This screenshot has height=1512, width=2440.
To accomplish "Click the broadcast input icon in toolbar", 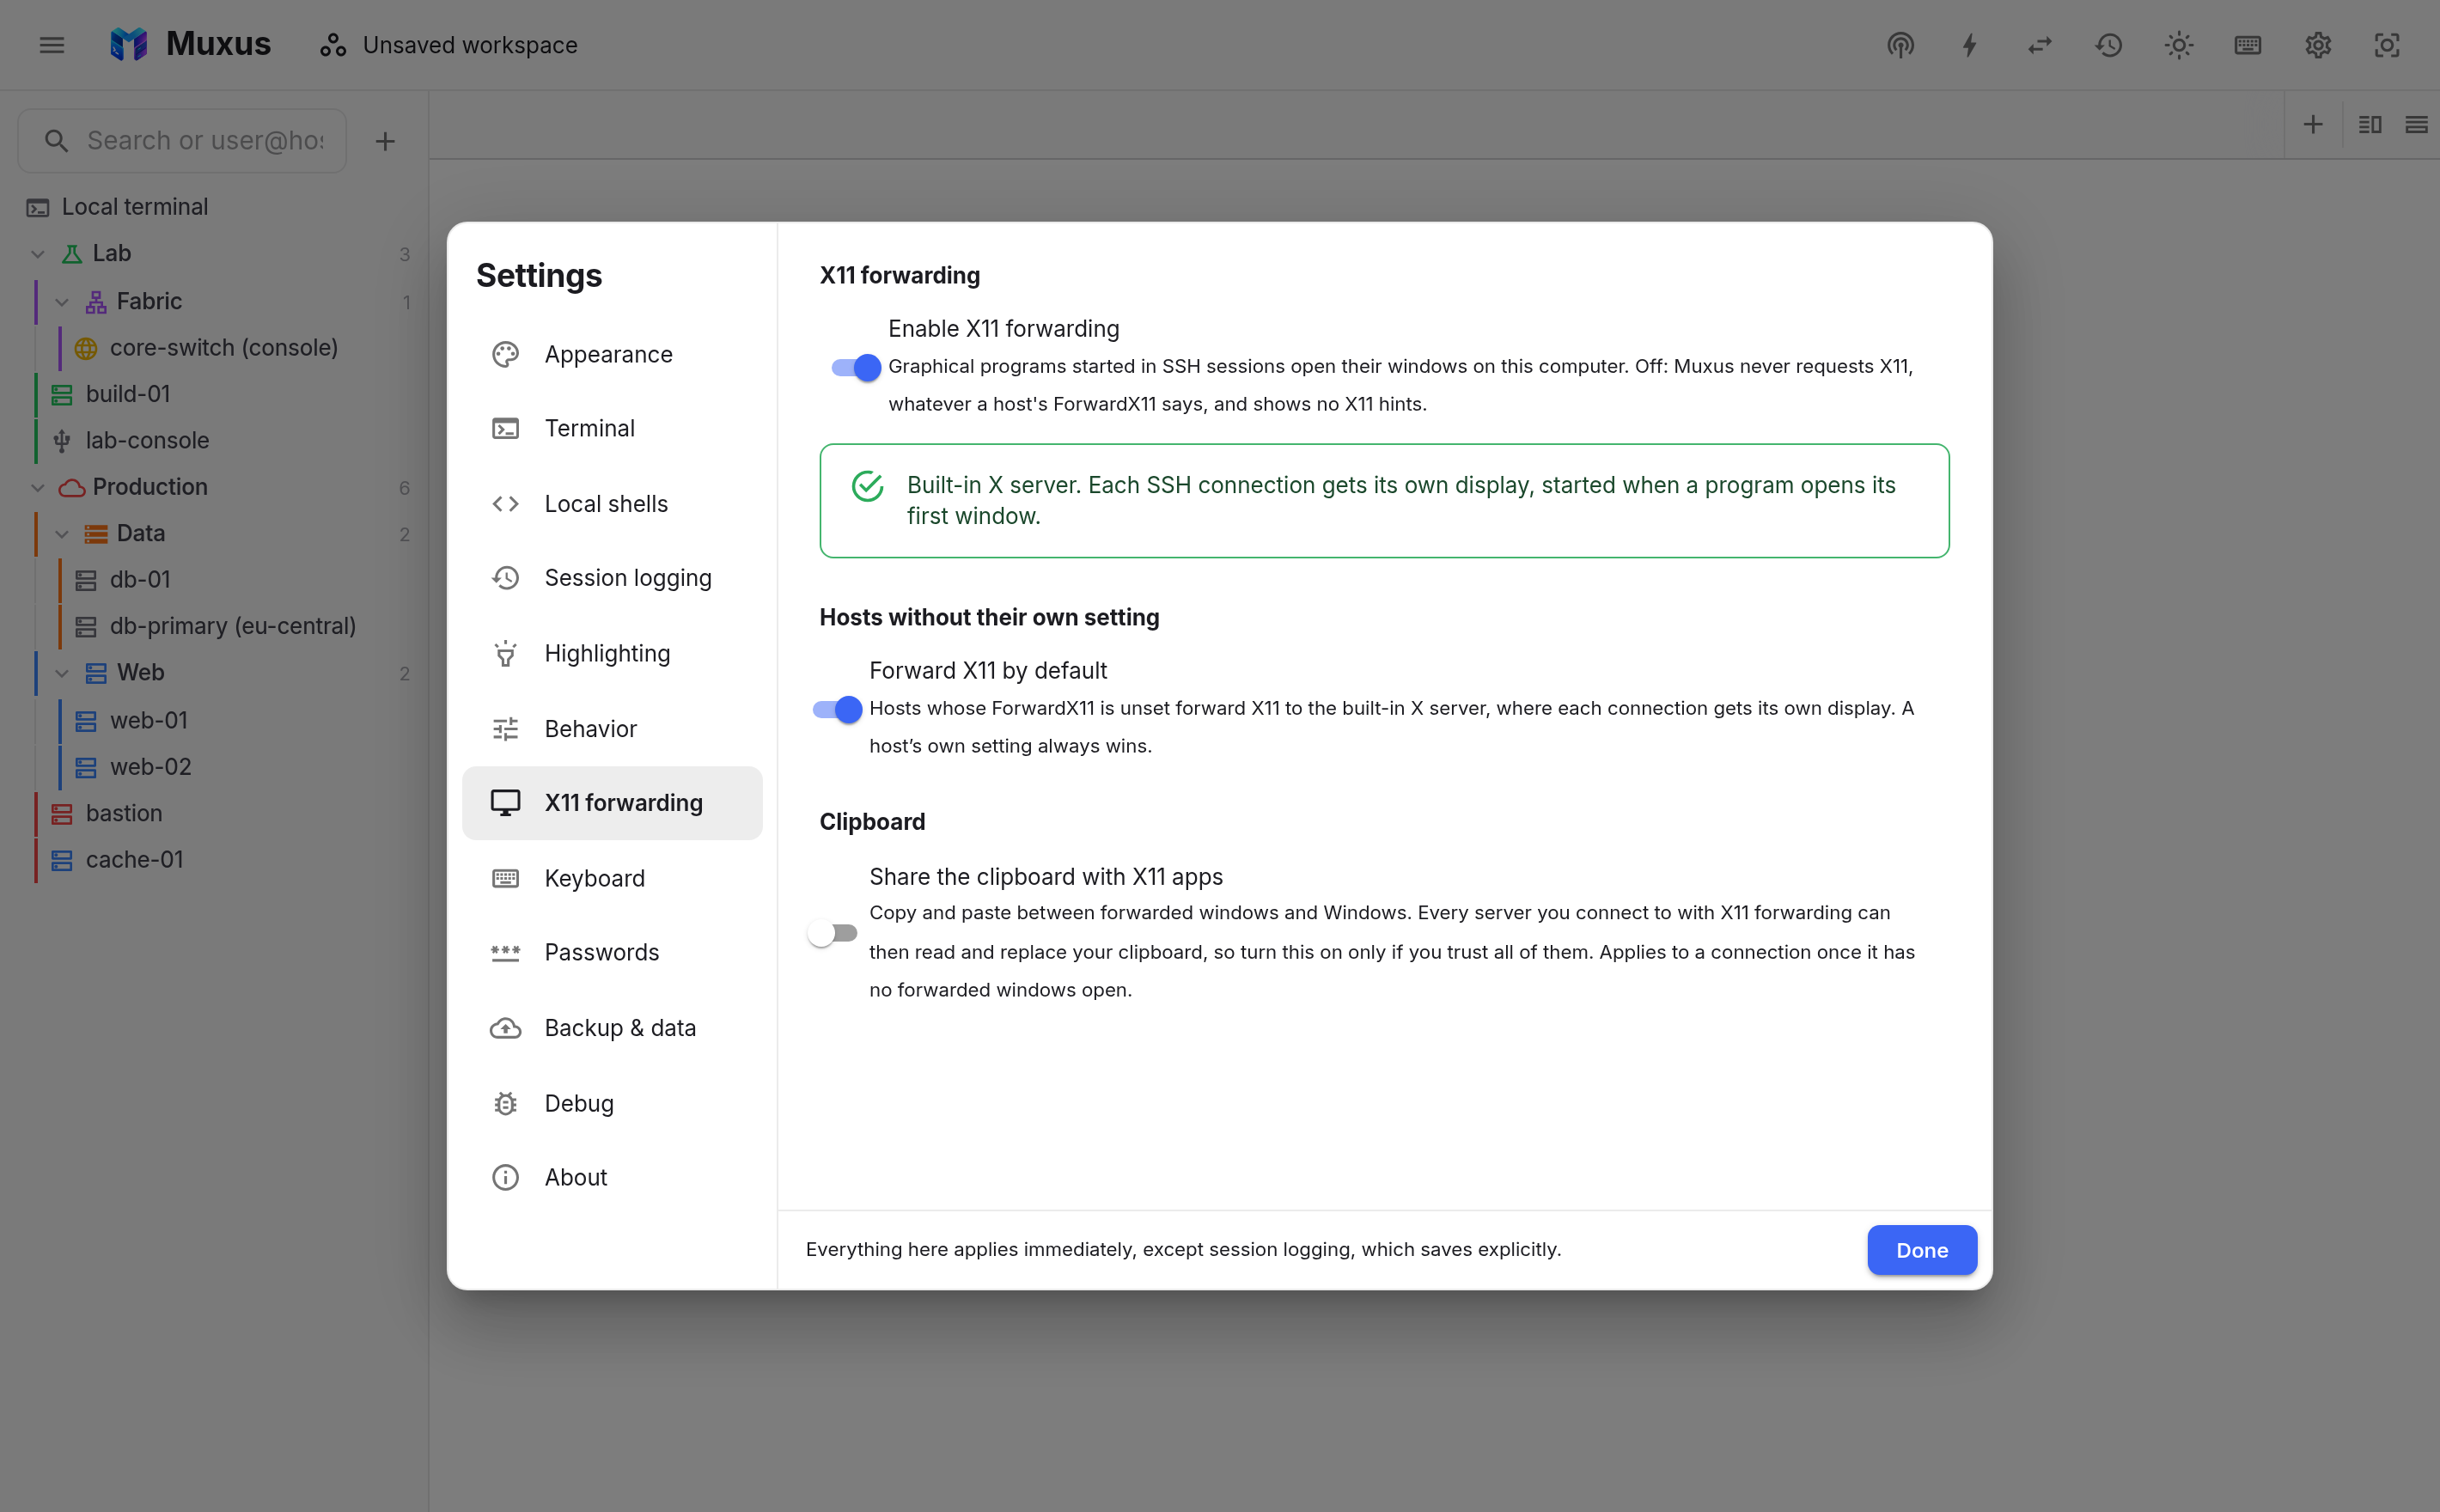I will 1900,45.
